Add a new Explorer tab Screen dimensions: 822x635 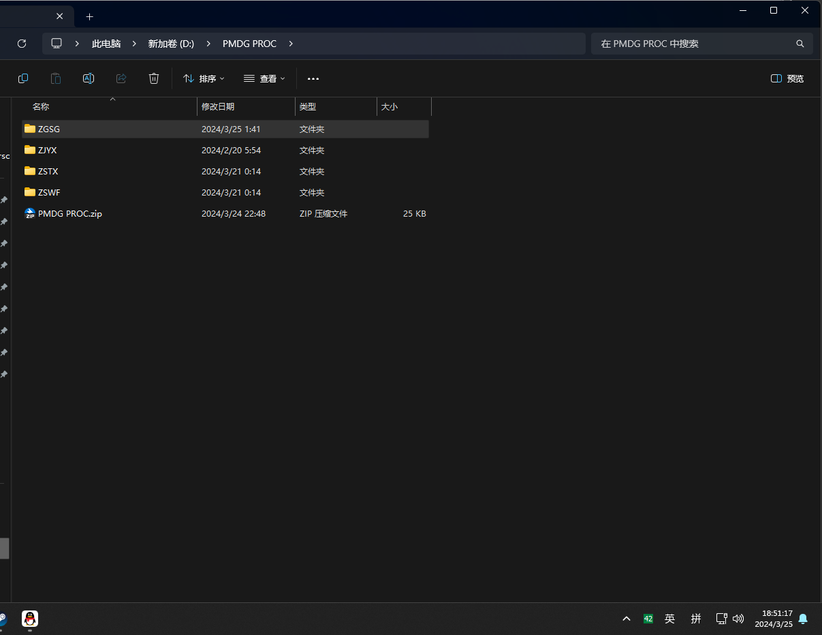[x=89, y=16]
